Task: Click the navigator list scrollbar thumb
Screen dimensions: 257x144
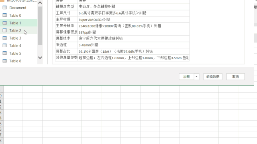Action: (x=40, y=26)
